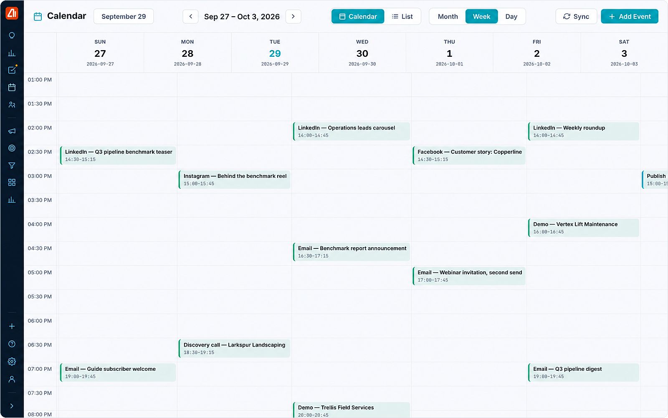The height and width of the screenshot is (418, 668).
Task: Open the lightbulb ideas sidebar icon
Action: pyautogui.click(x=12, y=35)
